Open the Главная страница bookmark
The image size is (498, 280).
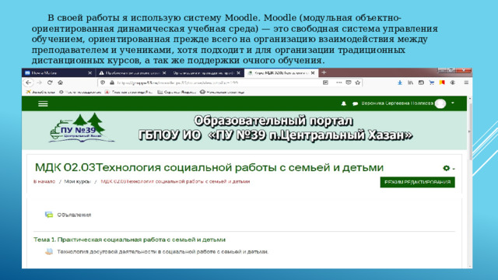(x=128, y=92)
